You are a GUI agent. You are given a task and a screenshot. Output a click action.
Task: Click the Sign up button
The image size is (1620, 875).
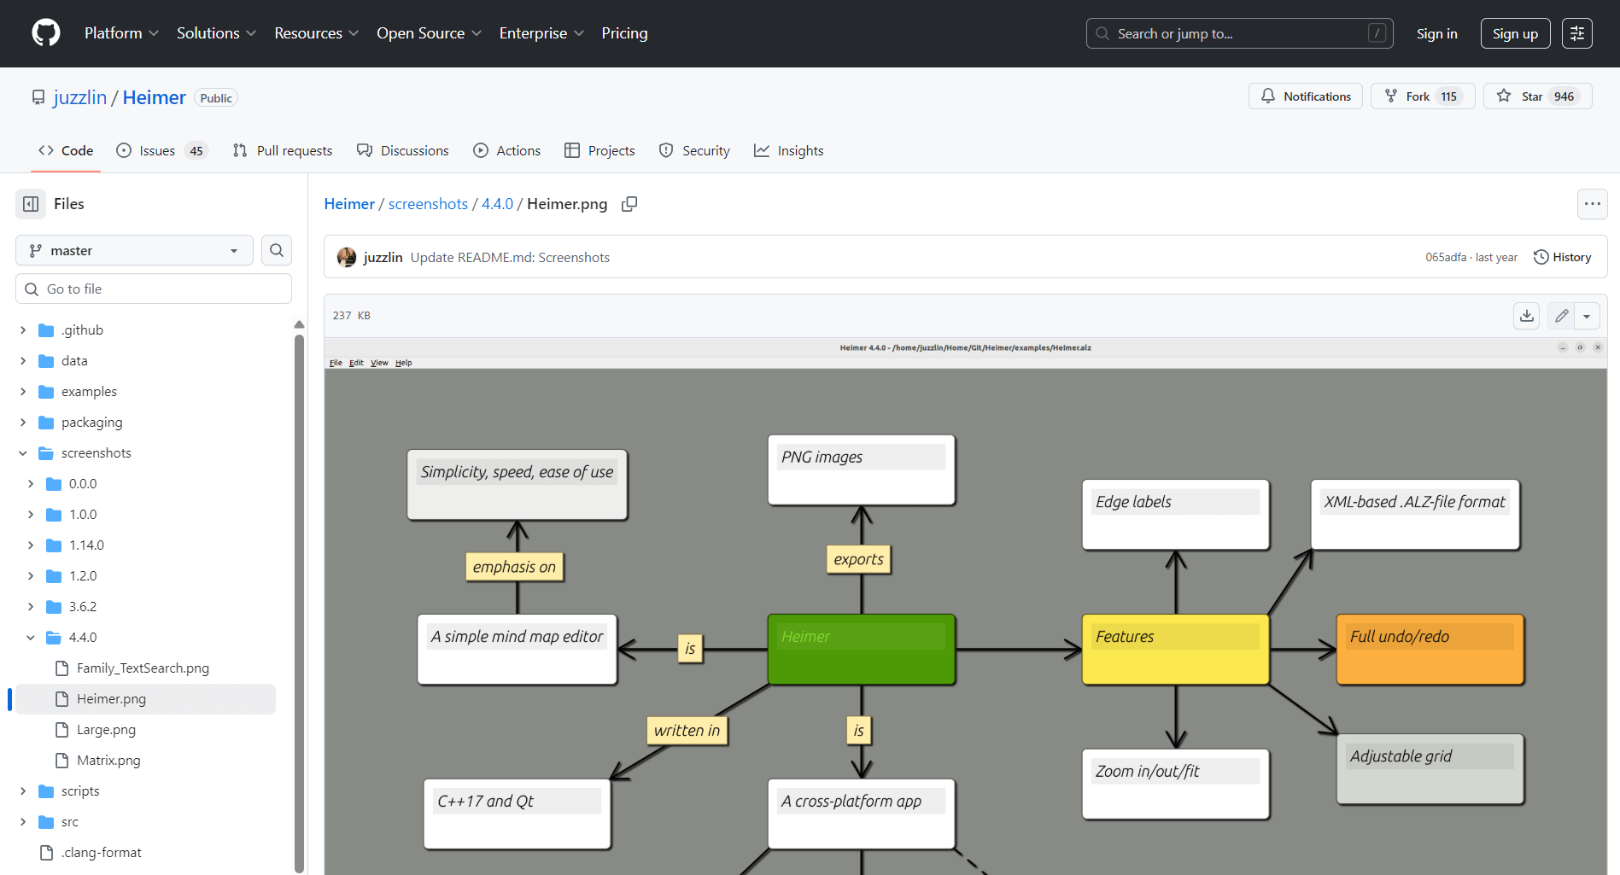click(x=1514, y=33)
